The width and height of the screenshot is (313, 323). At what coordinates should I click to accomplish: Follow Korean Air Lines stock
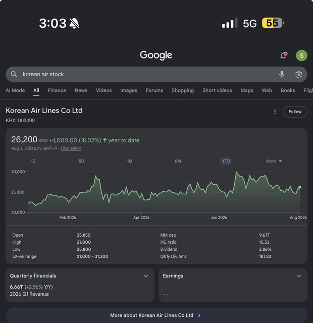(x=295, y=112)
